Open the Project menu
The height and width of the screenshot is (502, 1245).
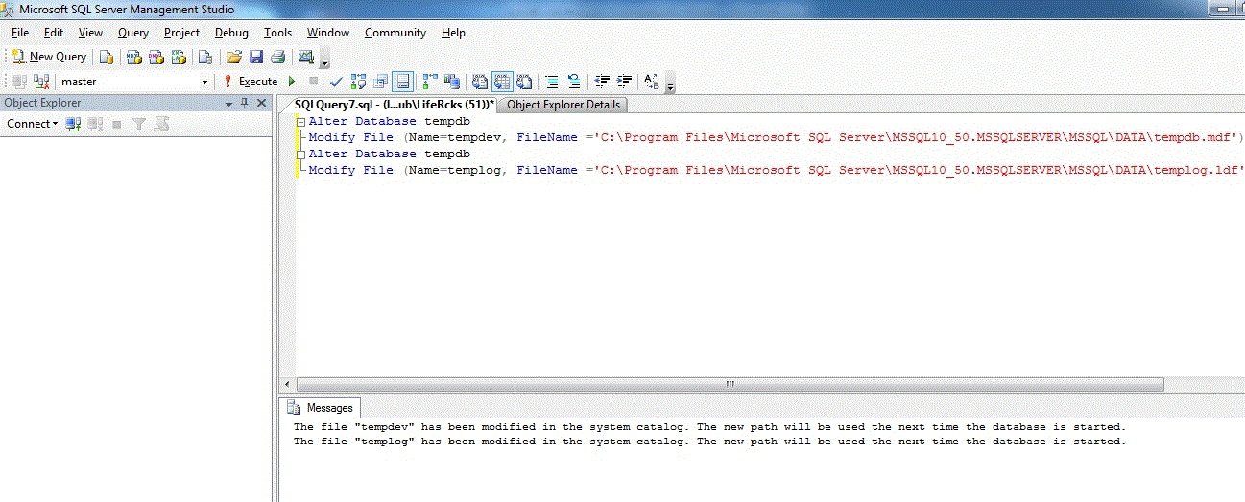click(x=181, y=33)
